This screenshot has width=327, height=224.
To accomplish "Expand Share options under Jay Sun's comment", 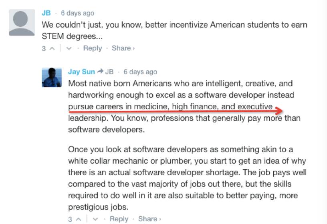I will tap(149, 219).
